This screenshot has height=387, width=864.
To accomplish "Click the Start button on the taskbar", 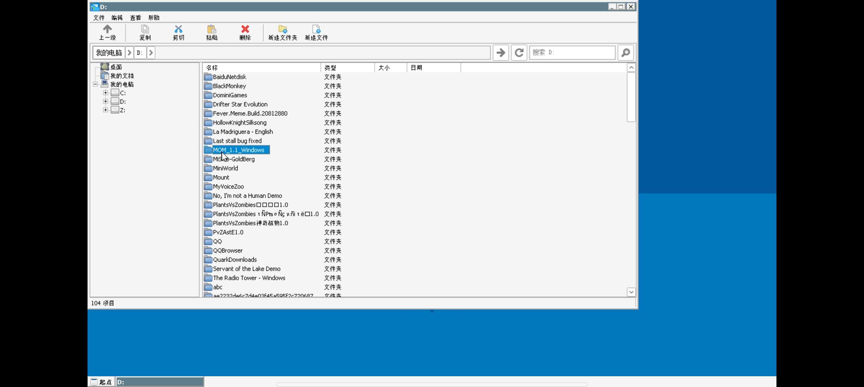I will coord(102,382).
